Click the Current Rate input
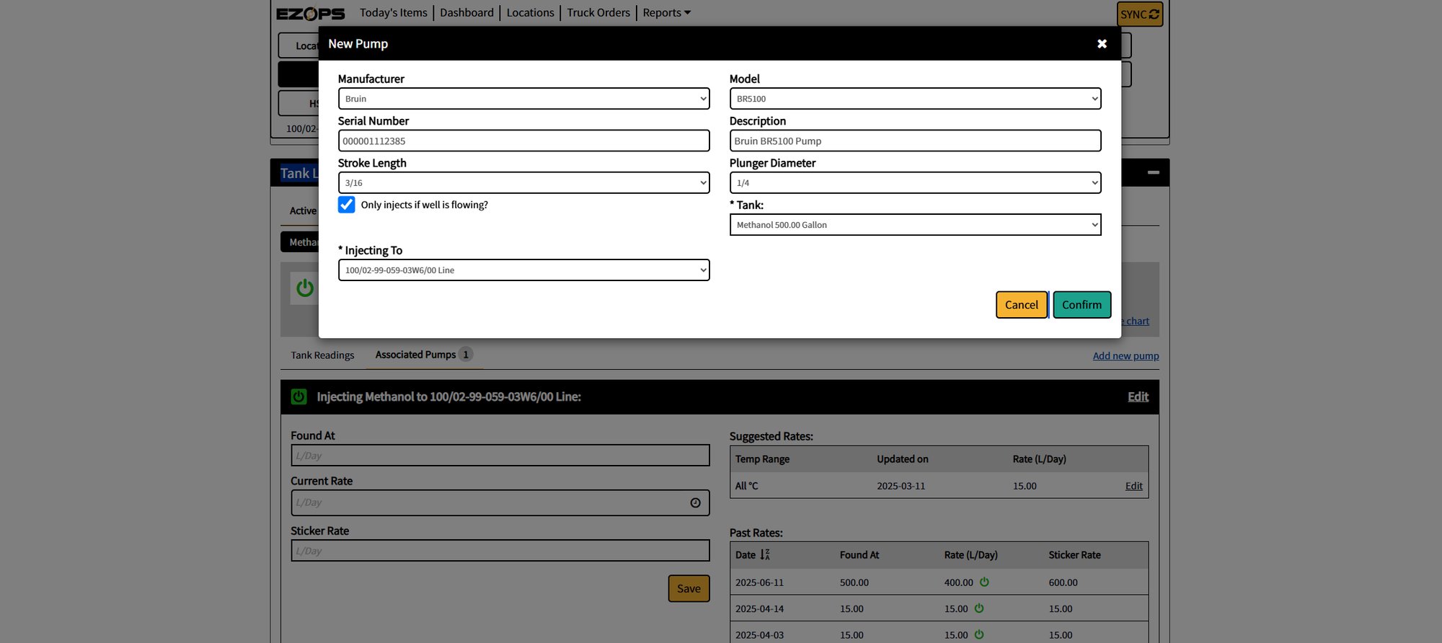 tap(500, 503)
